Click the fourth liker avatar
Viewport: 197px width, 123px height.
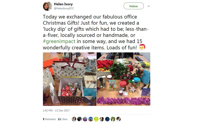point(90,119)
